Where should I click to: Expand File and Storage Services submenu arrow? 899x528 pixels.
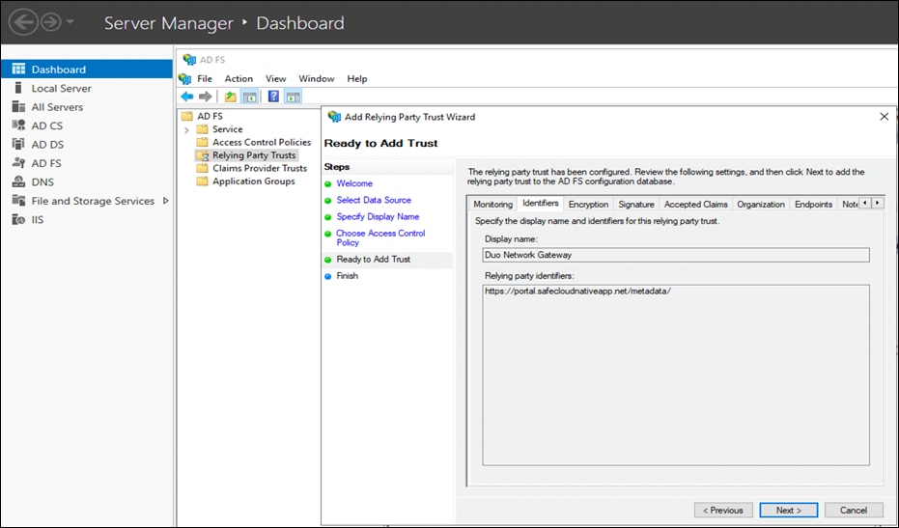pos(165,201)
